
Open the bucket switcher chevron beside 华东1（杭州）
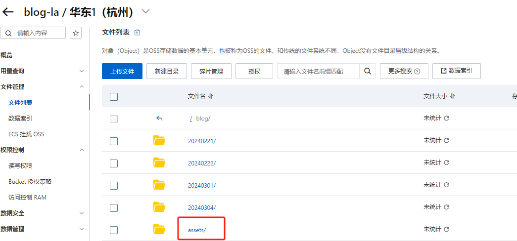click(145, 12)
